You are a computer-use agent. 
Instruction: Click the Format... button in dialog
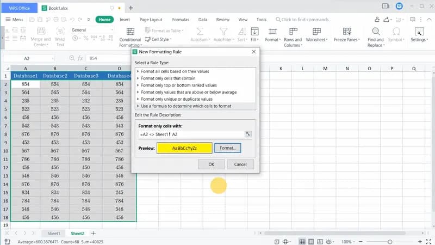pos(227,148)
